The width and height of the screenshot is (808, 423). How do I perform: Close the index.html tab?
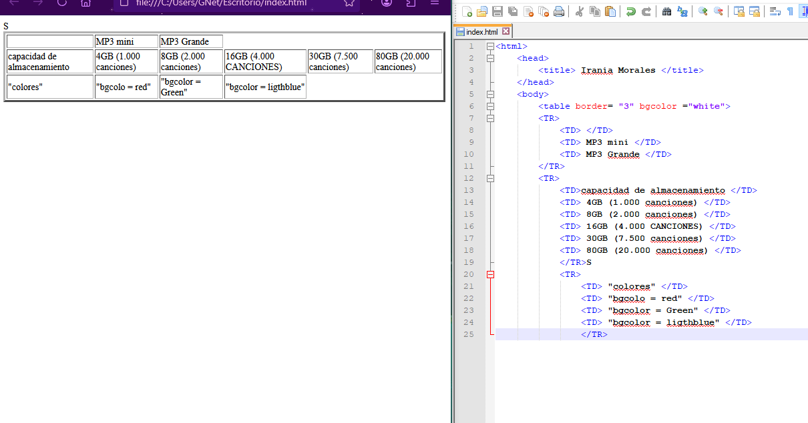[x=506, y=31]
